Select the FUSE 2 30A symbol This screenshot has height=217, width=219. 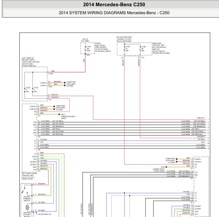click(25, 90)
